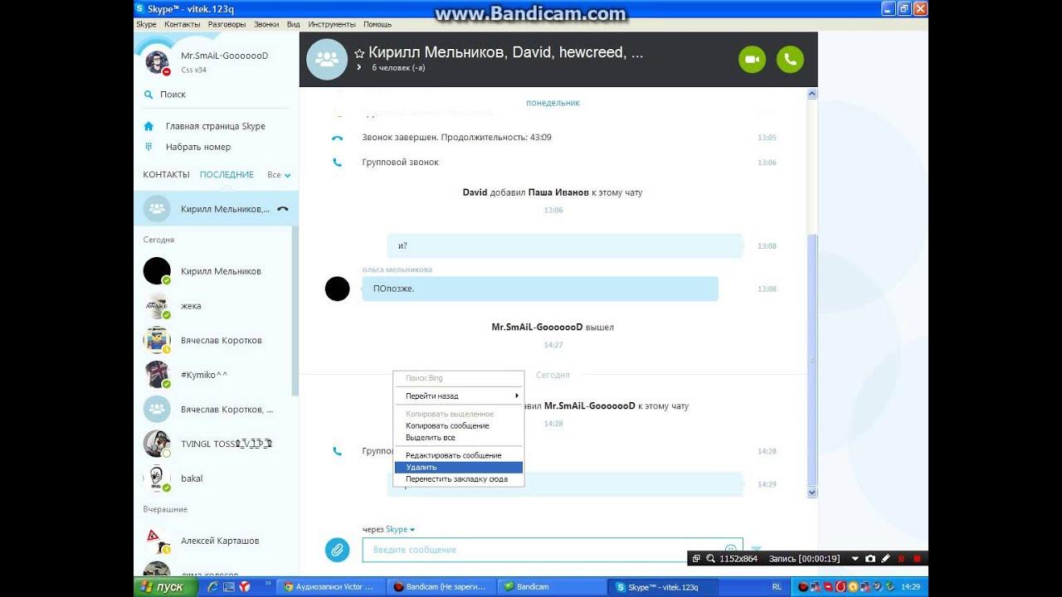
Task: Open the Skype menu
Action: (x=146, y=25)
